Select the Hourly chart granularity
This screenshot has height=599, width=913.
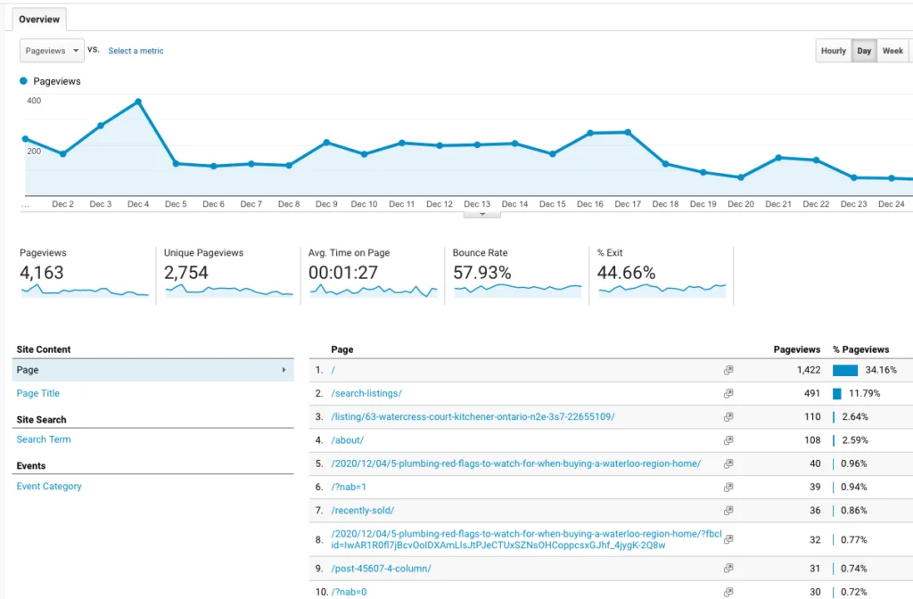[834, 51]
